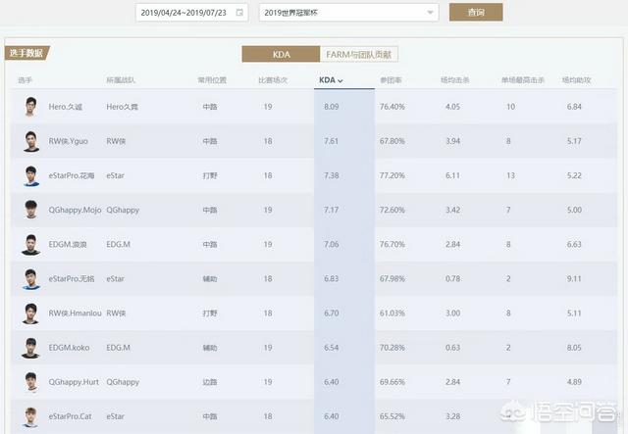The image size is (628, 434).
Task: Click the 查询 search button
Action: tap(476, 12)
